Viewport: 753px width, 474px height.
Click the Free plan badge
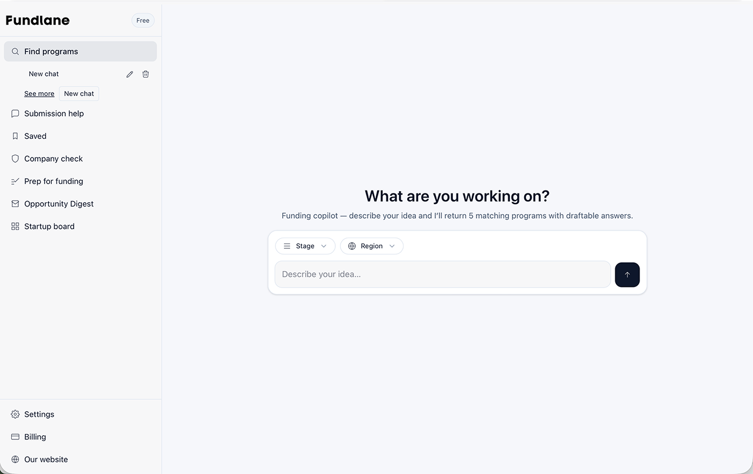pyautogui.click(x=142, y=20)
